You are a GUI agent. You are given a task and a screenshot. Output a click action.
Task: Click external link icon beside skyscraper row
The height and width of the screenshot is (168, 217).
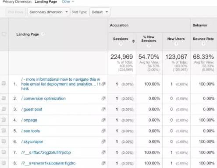coord(103,142)
